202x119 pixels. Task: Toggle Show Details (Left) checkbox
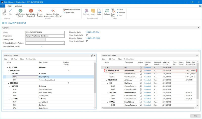[87, 35]
